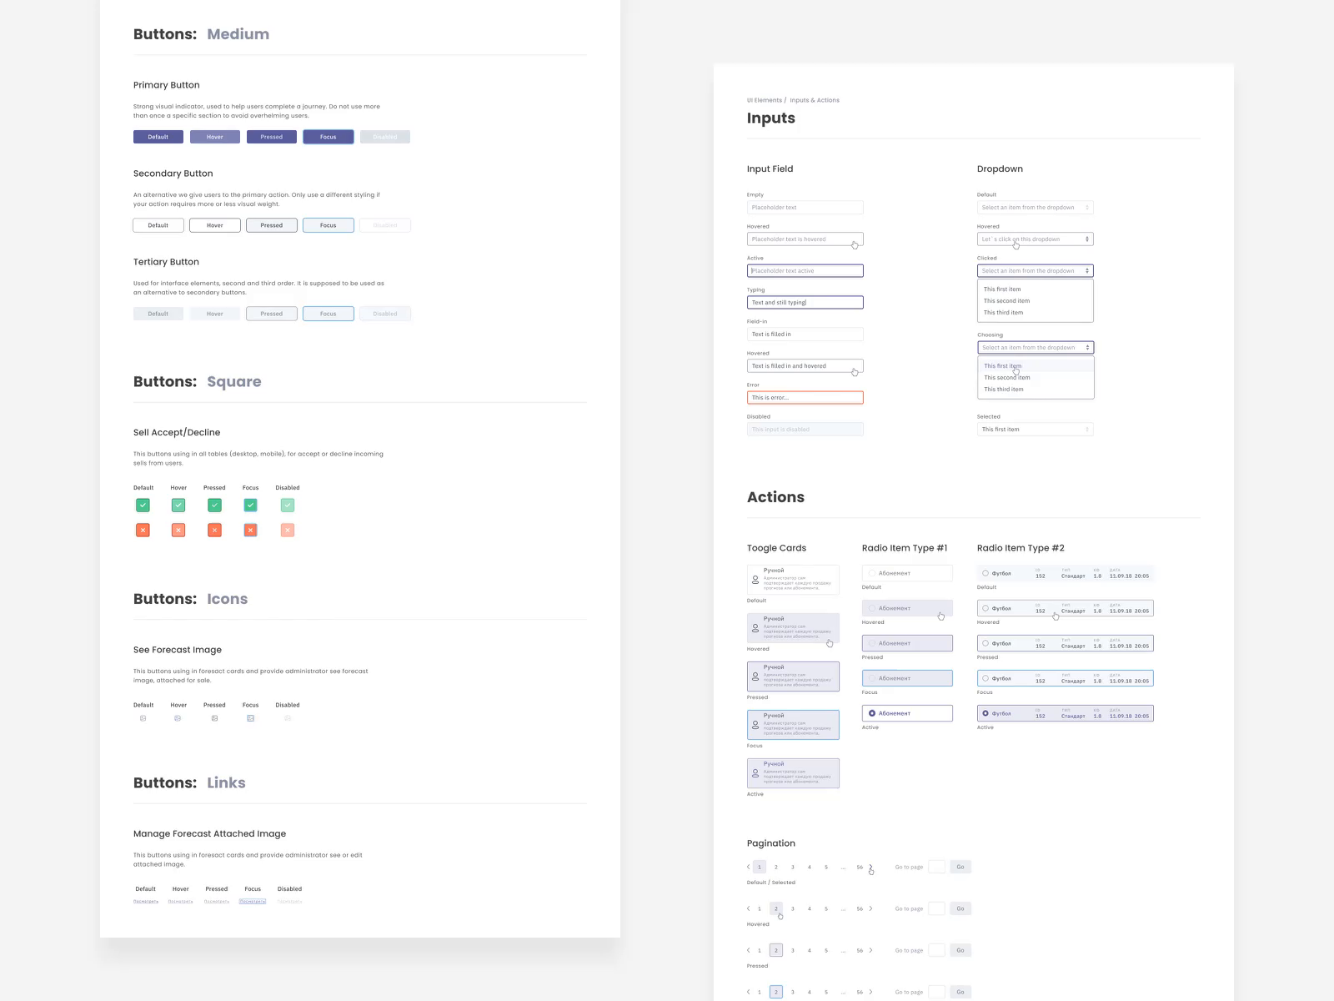This screenshot has height=1001, width=1334.
Task: Click the previous-page chevron in hovered pagination
Action: pos(748,908)
